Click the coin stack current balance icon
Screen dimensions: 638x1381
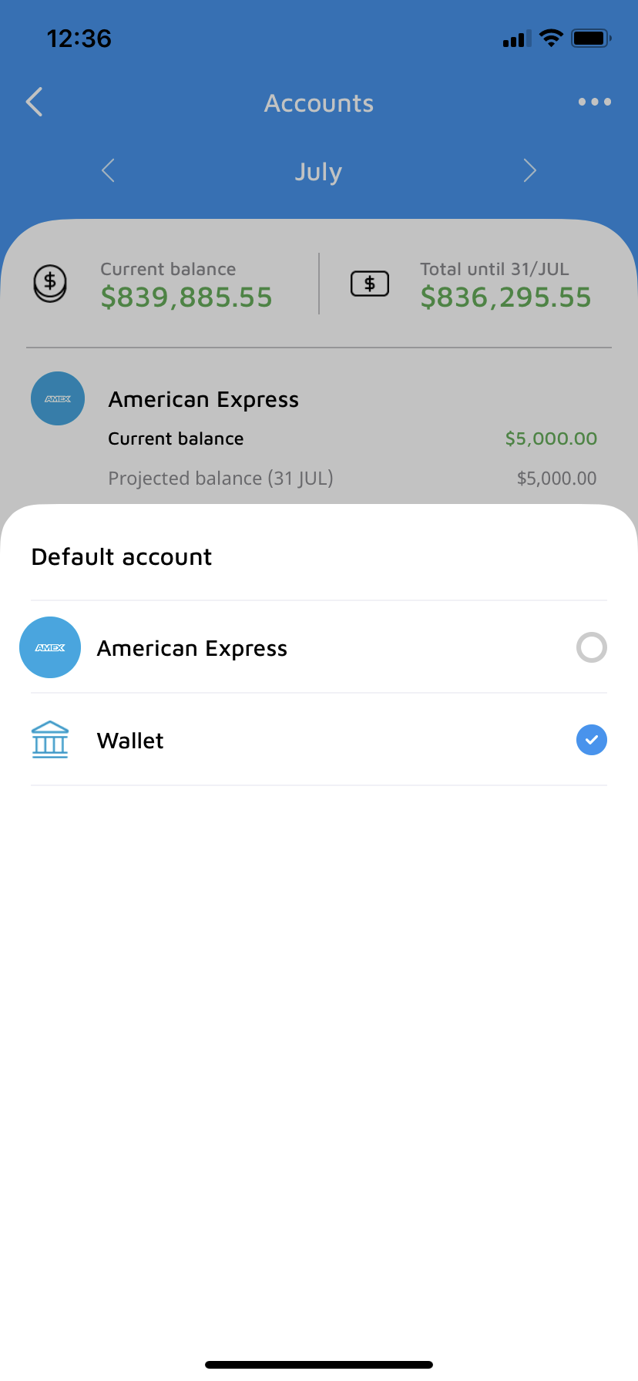(x=50, y=284)
